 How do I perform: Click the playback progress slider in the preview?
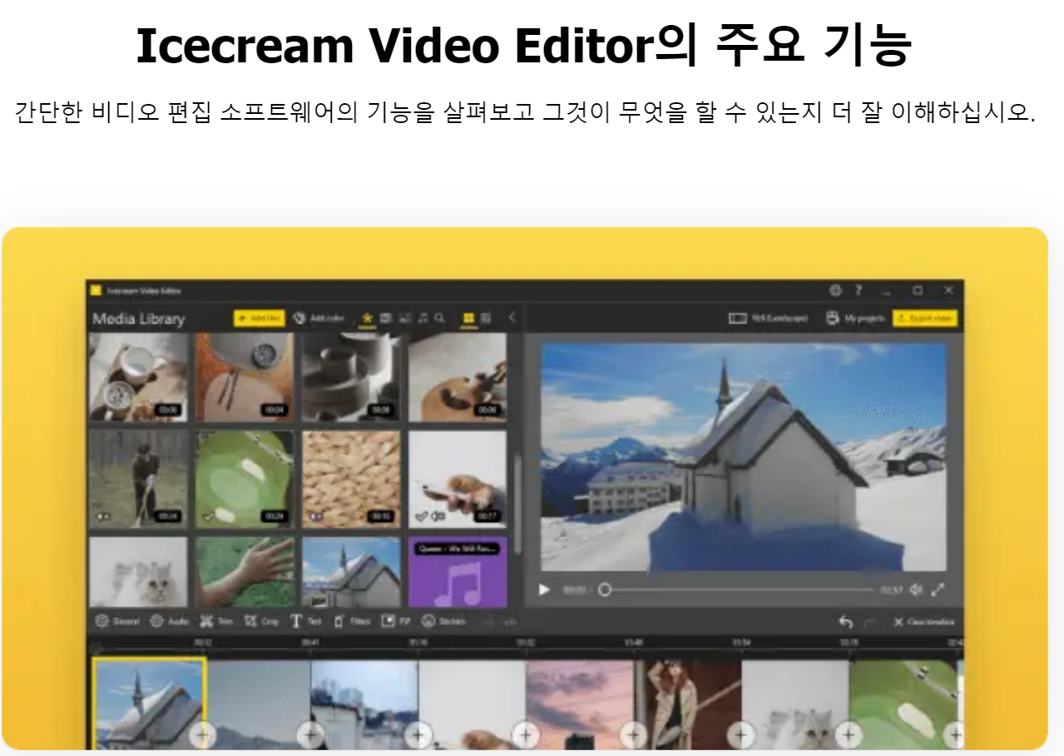pyautogui.click(x=732, y=588)
